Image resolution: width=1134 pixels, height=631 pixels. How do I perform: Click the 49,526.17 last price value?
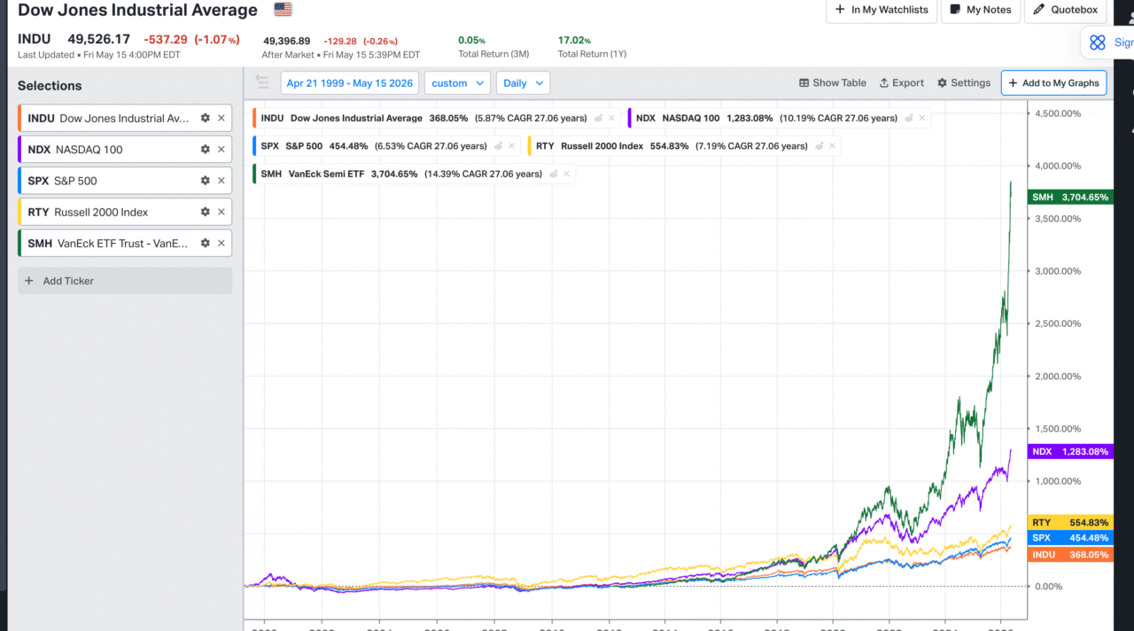pyautogui.click(x=99, y=39)
